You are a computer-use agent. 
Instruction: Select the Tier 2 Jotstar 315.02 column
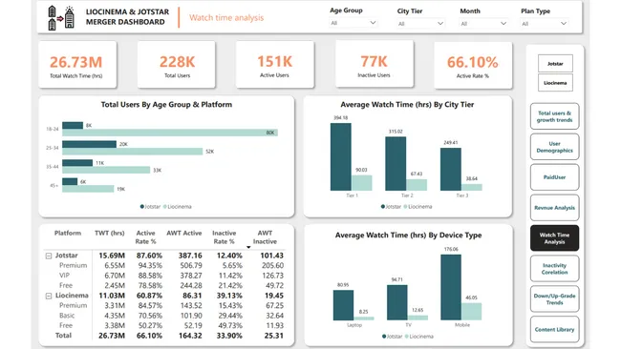point(396,164)
